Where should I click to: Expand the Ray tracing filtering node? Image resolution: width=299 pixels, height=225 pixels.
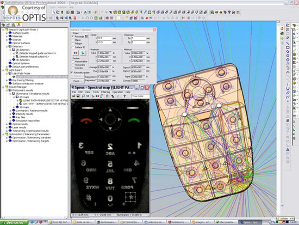pyautogui.click(x=7, y=80)
